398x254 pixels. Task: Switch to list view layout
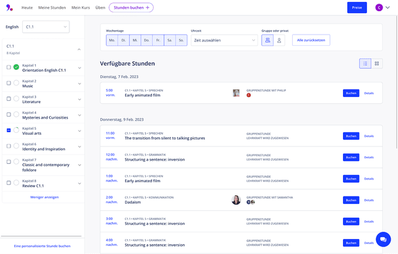[x=366, y=63]
